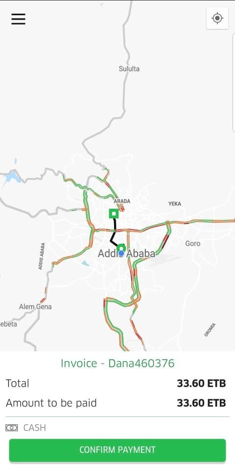Tap the Invoice - Dana460376 heading

(x=117, y=363)
